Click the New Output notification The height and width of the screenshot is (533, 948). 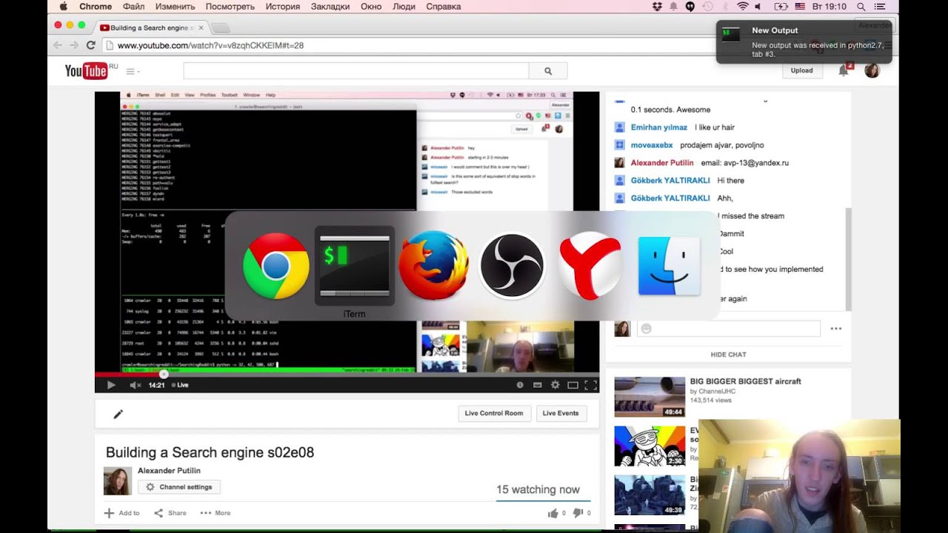804,41
